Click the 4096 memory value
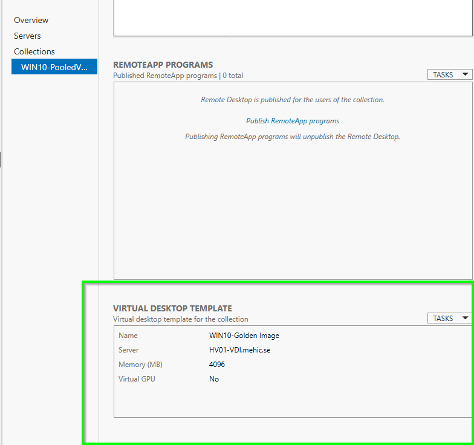Viewport: 474px width, 445px height. click(x=217, y=365)
